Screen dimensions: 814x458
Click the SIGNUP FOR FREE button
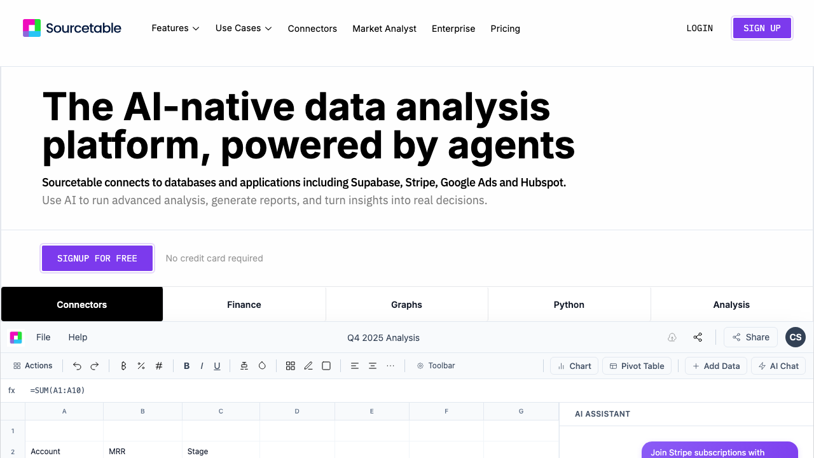97,258
